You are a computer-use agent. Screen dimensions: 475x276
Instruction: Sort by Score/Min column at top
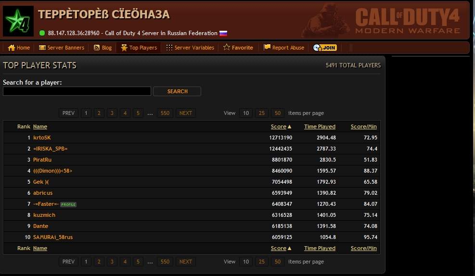coord(363,126)
